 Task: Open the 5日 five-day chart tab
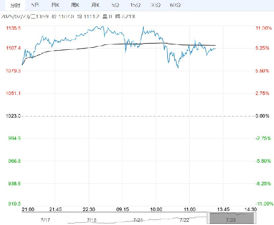pos(35,5)
